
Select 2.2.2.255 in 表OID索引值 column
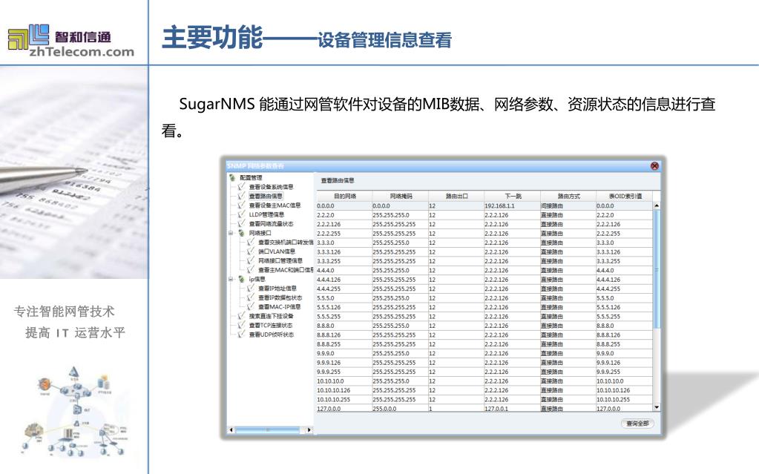click(625, 234)
